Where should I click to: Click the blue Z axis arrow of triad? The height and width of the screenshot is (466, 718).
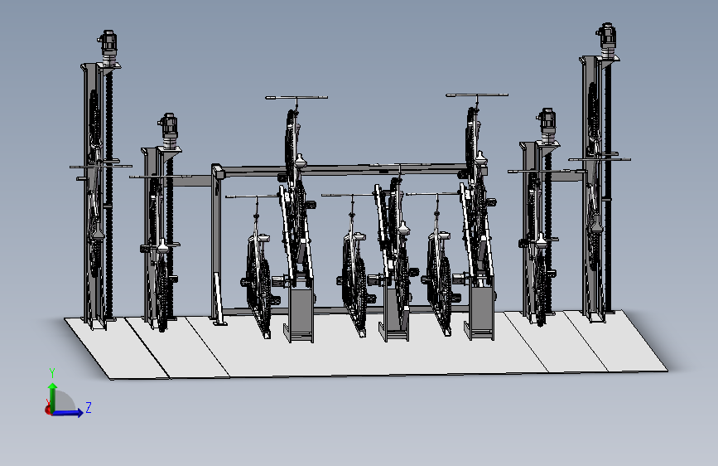click(69, 413)
